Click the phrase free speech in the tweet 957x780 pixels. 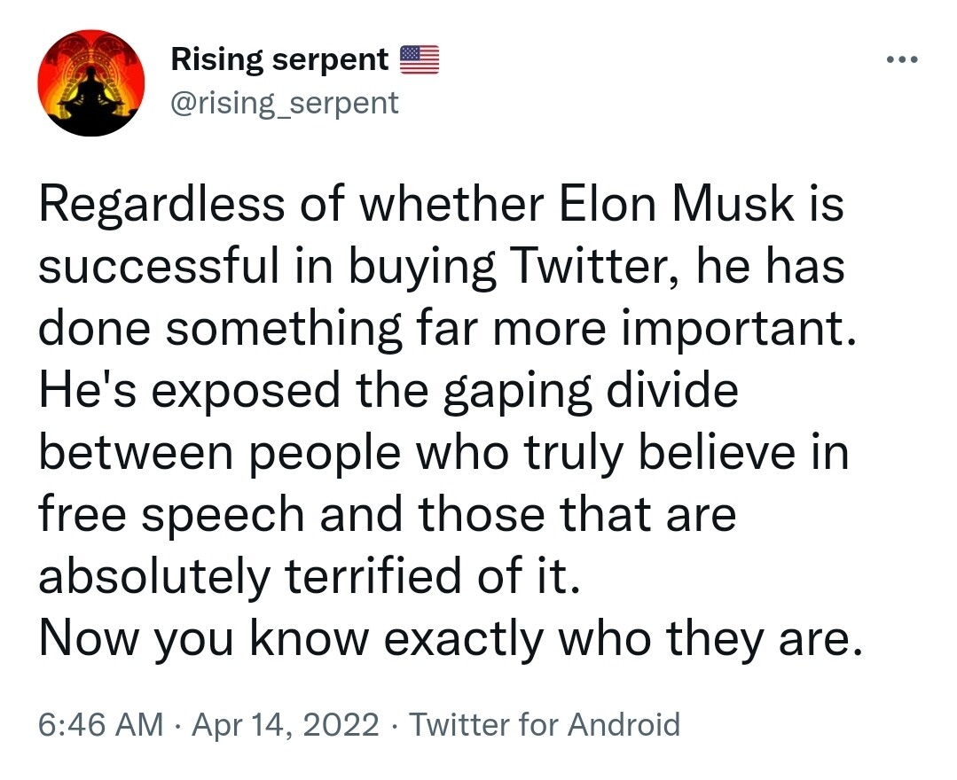[x=171, y=515]
